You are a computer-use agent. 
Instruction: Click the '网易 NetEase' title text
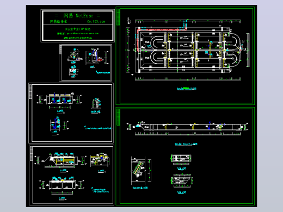coord(78,16)
